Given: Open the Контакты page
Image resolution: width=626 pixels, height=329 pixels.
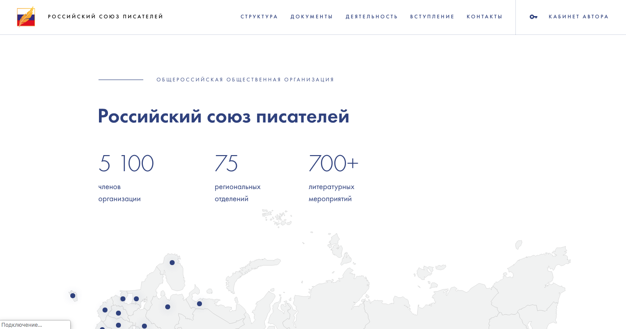Looking at the screenshot, I should click(x=485, y=17).
